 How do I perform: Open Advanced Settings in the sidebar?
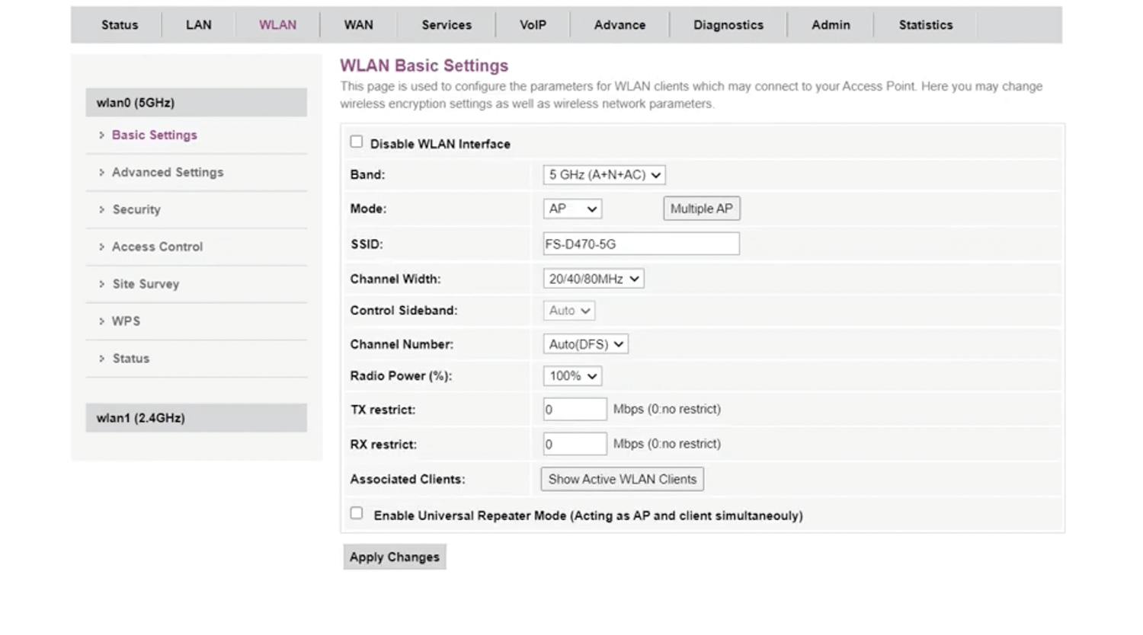coord(168,173)
